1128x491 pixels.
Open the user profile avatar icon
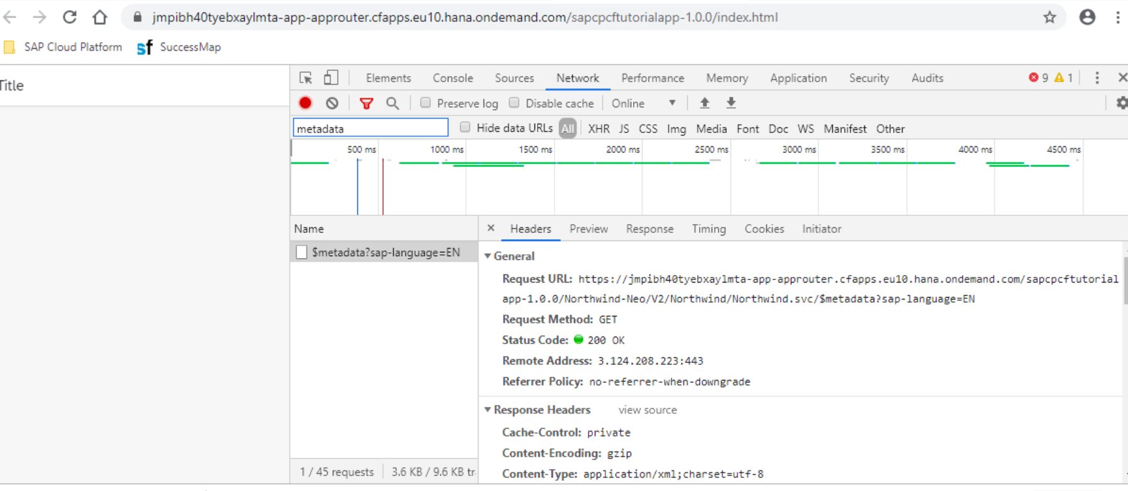coord(1087,17)
